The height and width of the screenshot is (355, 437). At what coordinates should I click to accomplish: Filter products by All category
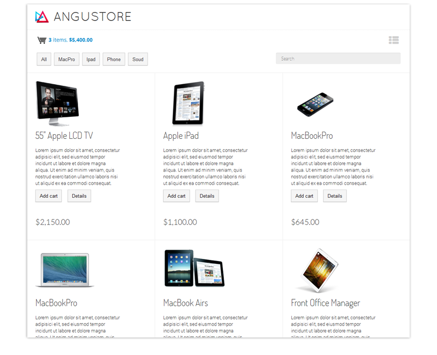(x=44, y=59)
